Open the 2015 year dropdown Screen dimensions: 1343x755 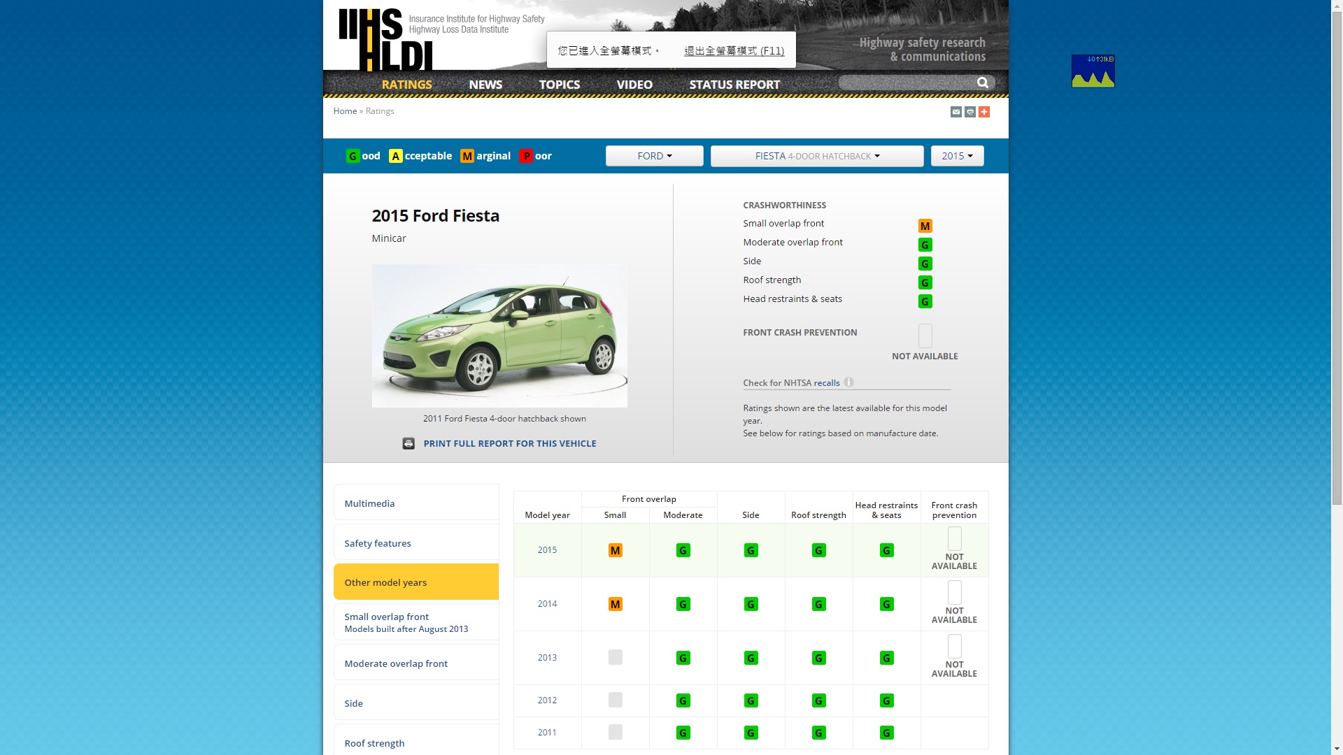coord(956,156)
